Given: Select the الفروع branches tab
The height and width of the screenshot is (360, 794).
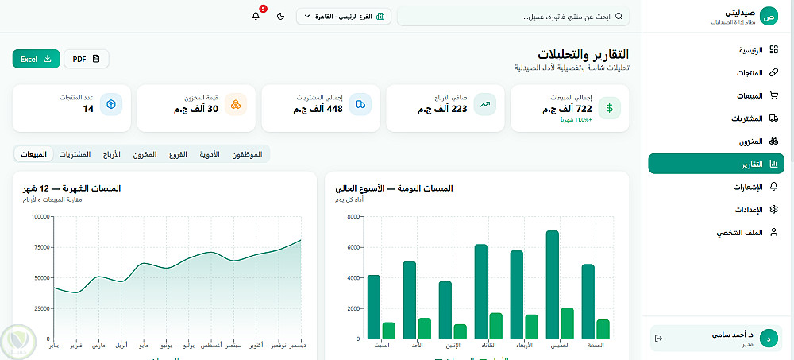Looking at the screenshot, I should (x=178, y=154).
